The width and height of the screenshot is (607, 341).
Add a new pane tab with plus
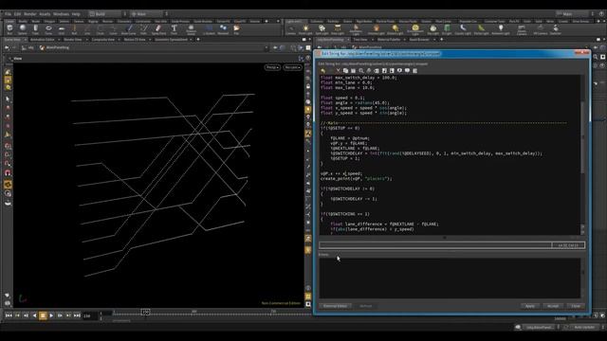coord(198,40)
